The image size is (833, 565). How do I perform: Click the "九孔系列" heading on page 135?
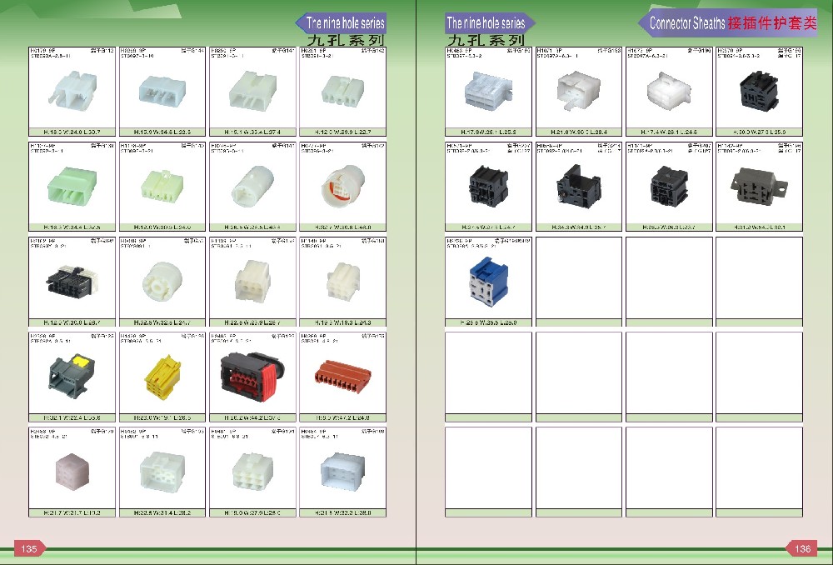[346, 40]
